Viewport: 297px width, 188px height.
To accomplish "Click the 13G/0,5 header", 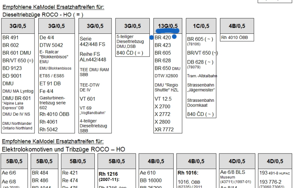I will pos(168,26).
